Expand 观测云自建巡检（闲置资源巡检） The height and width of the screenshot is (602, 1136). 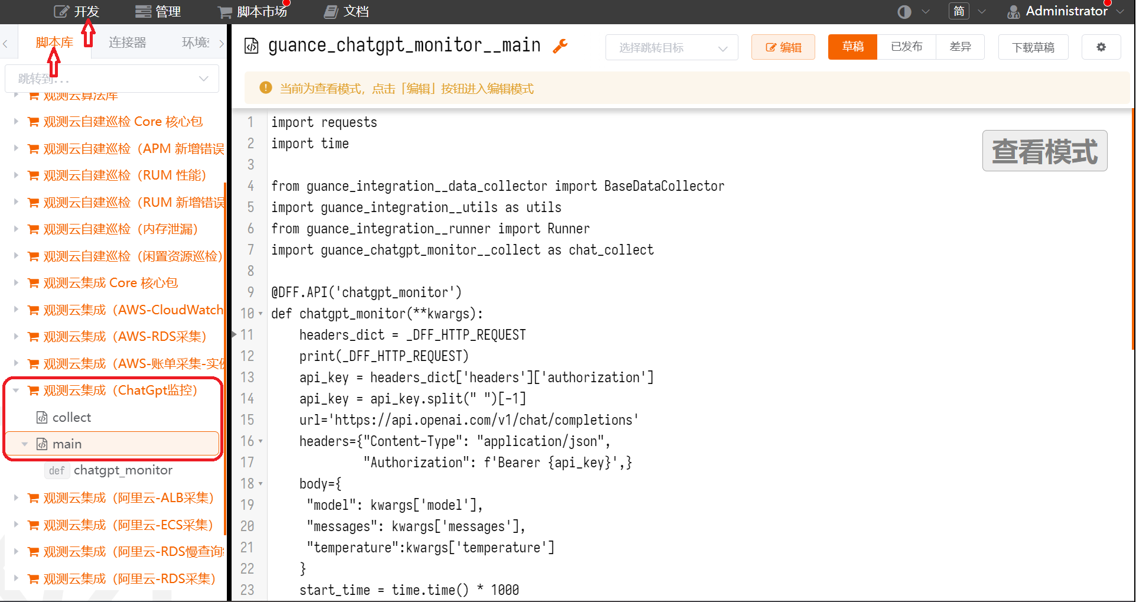pyautogui.click(x=16, y=256)
